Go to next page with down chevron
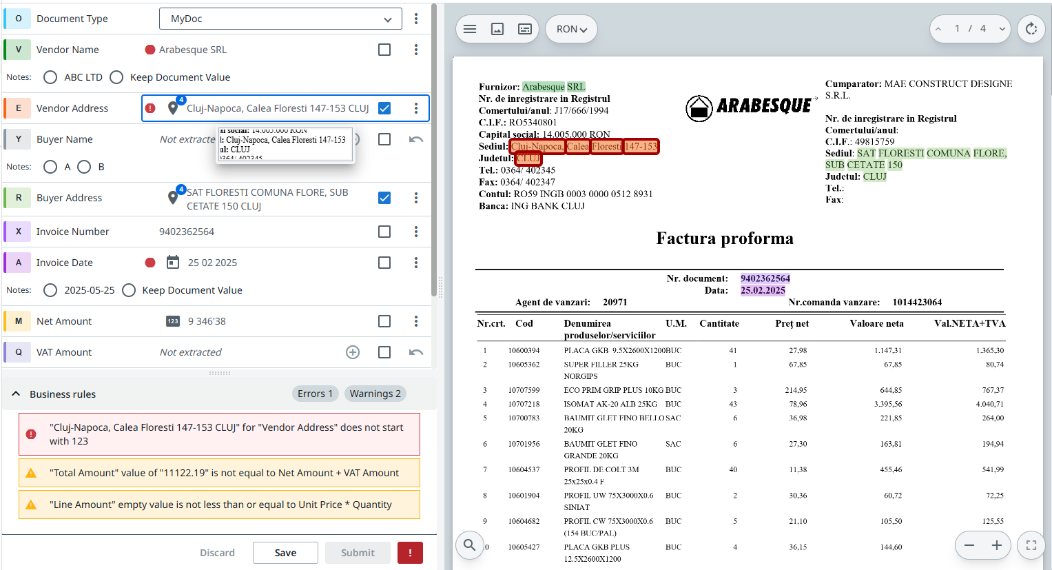Screen dimensions: 1052x570 click(1002, 29)
